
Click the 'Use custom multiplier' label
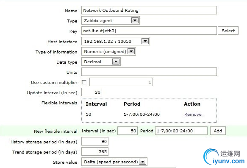point(54,82)
